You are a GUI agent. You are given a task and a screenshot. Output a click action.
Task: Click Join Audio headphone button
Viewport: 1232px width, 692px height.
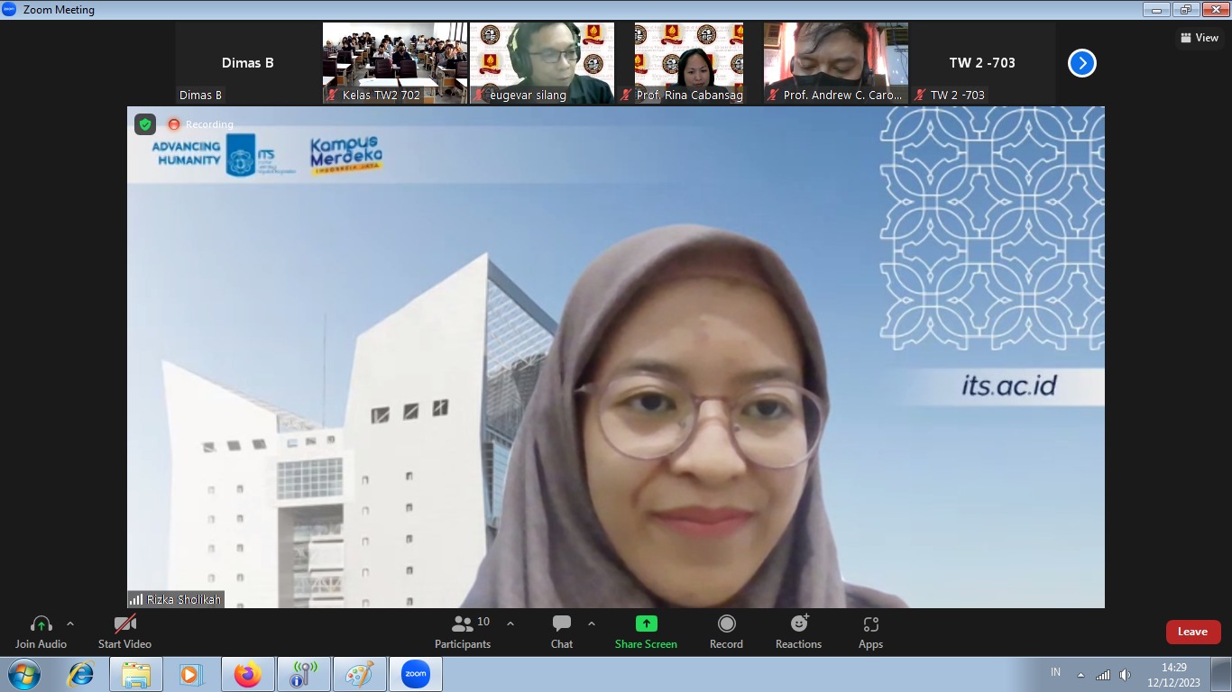click(x=41, y=624)
